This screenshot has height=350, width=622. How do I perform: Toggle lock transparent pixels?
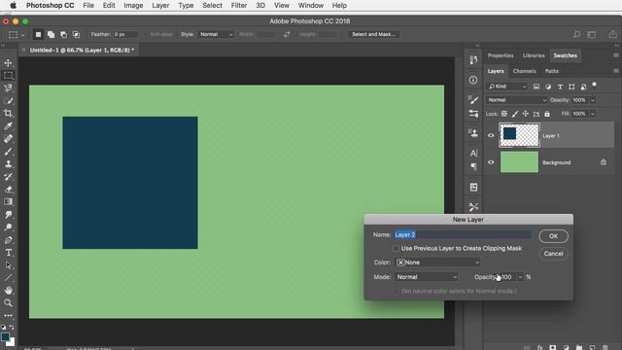pyautogui.click(x=504, y=114)
